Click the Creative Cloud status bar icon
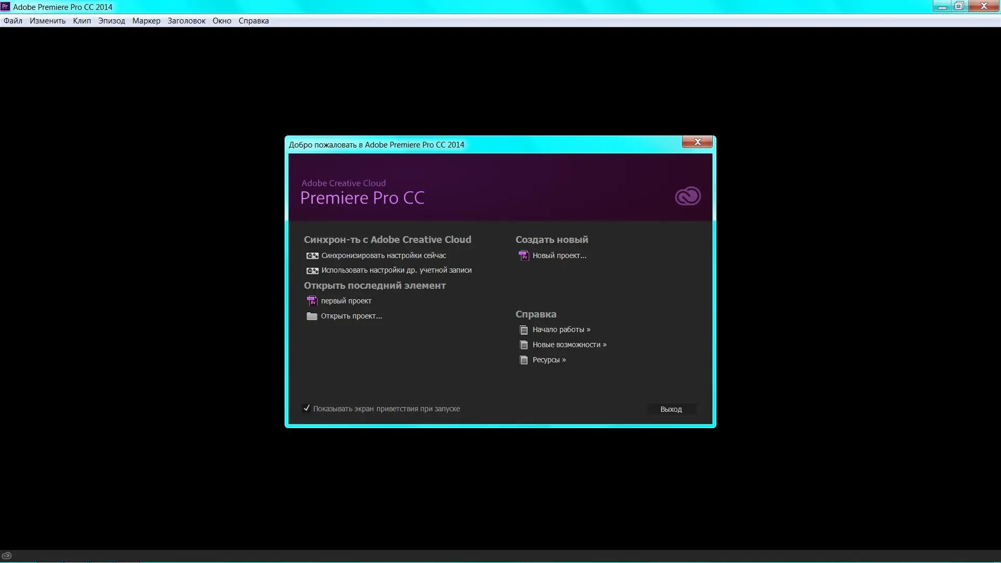The height and width of the screenshot is (563, 1001). pyautogui.click(x=7, y=556)
